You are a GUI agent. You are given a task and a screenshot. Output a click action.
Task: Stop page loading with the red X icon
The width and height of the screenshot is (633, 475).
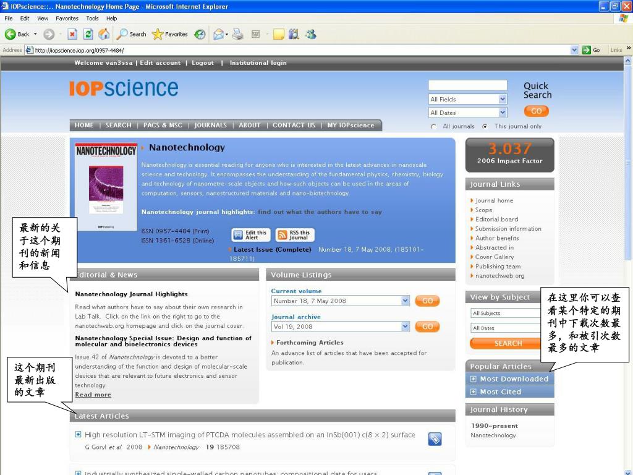point(72,35)
